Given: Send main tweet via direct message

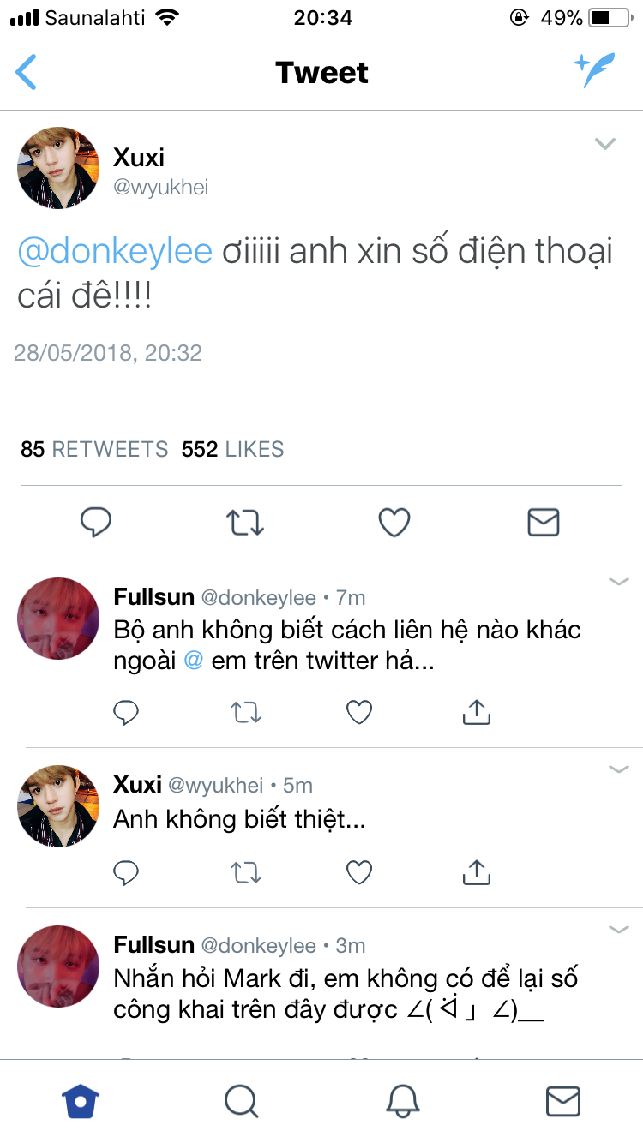Looking at the screenshot, I should point(543,522).
